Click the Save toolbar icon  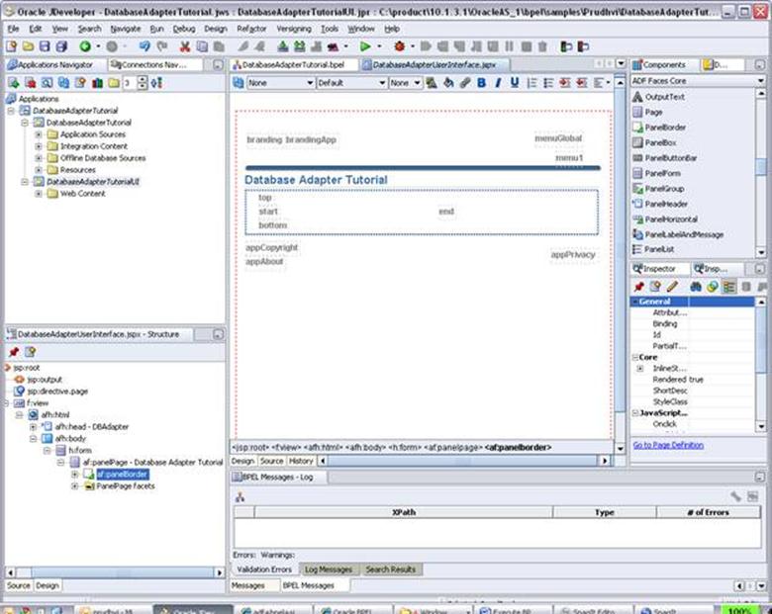(x=45, y=46)
